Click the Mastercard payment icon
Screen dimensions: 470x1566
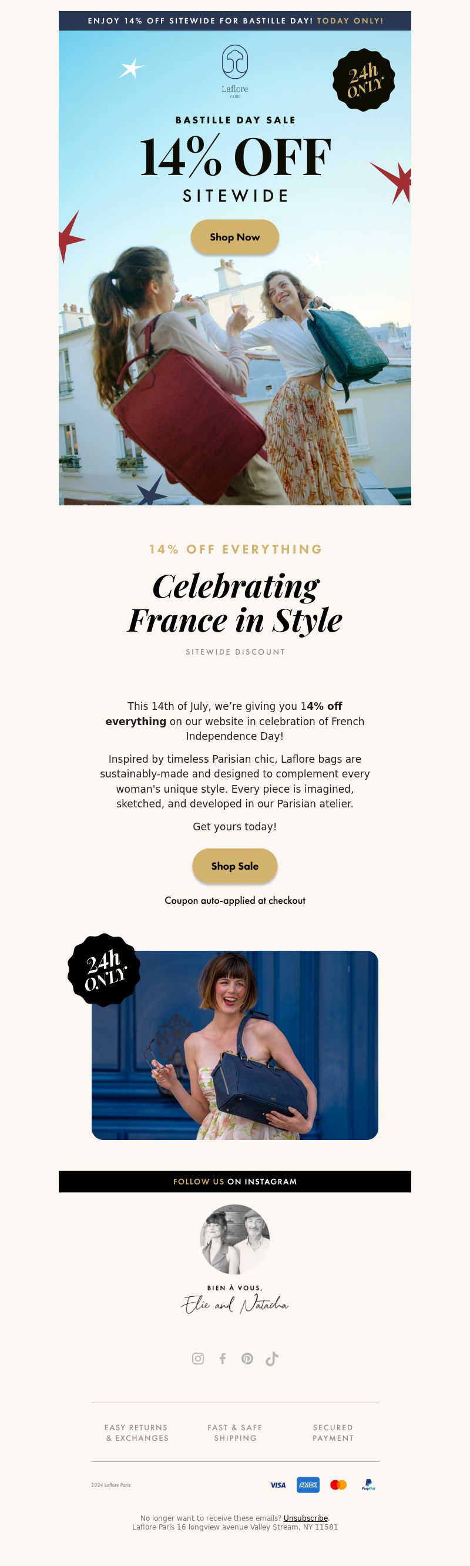(338, 1485)
